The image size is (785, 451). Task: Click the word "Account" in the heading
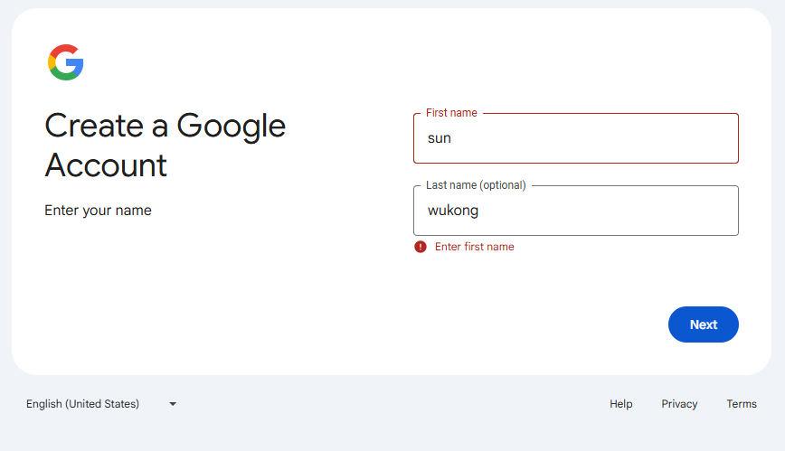pyautogui.click(x=106, y=165)
